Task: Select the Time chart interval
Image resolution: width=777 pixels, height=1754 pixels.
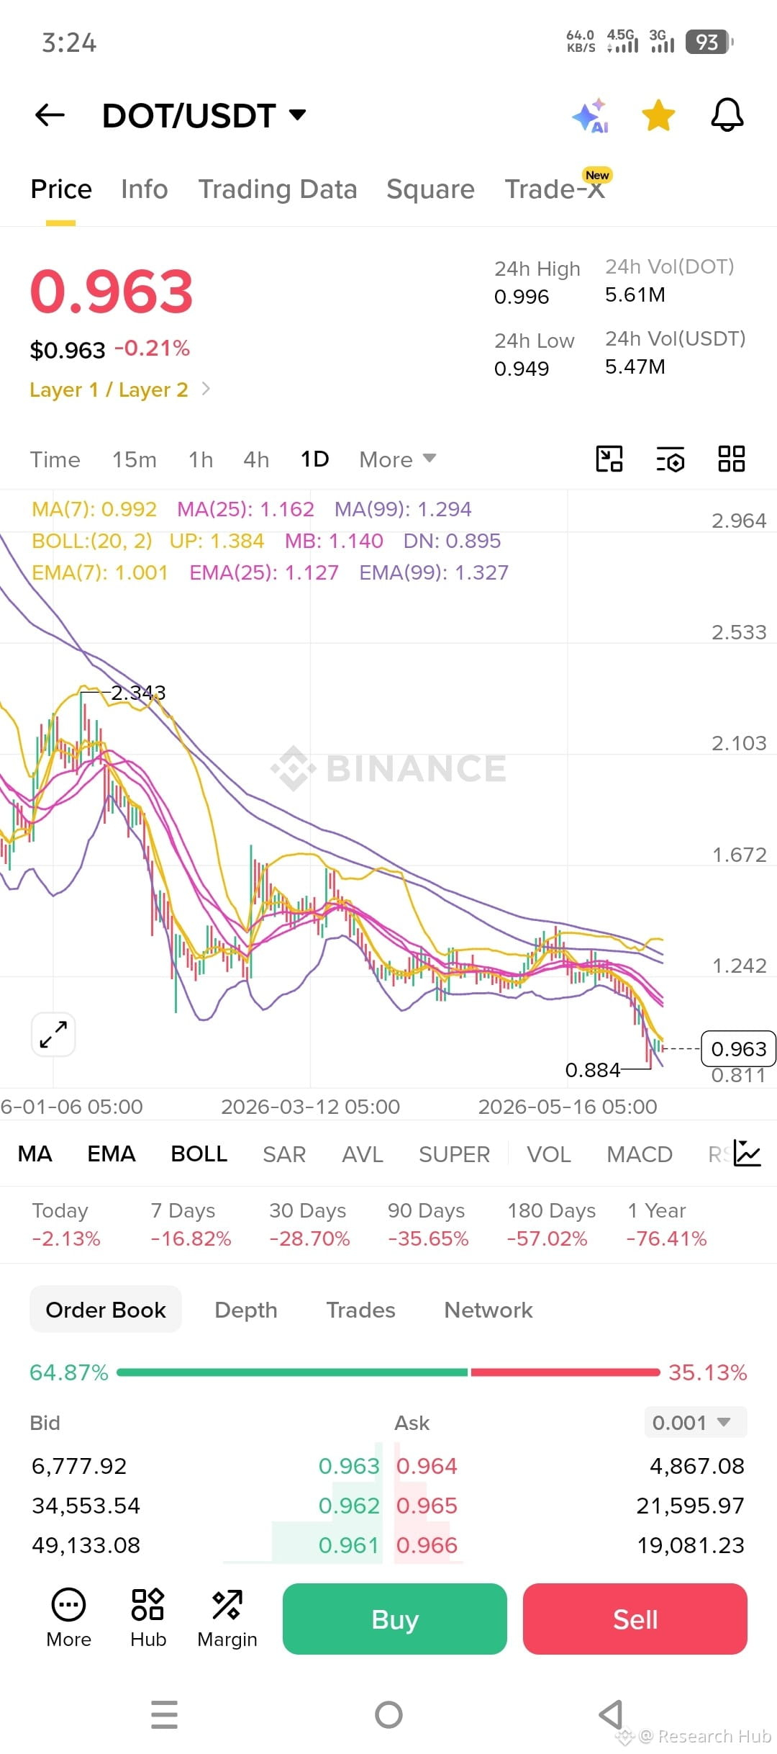Action: [55, 459]
